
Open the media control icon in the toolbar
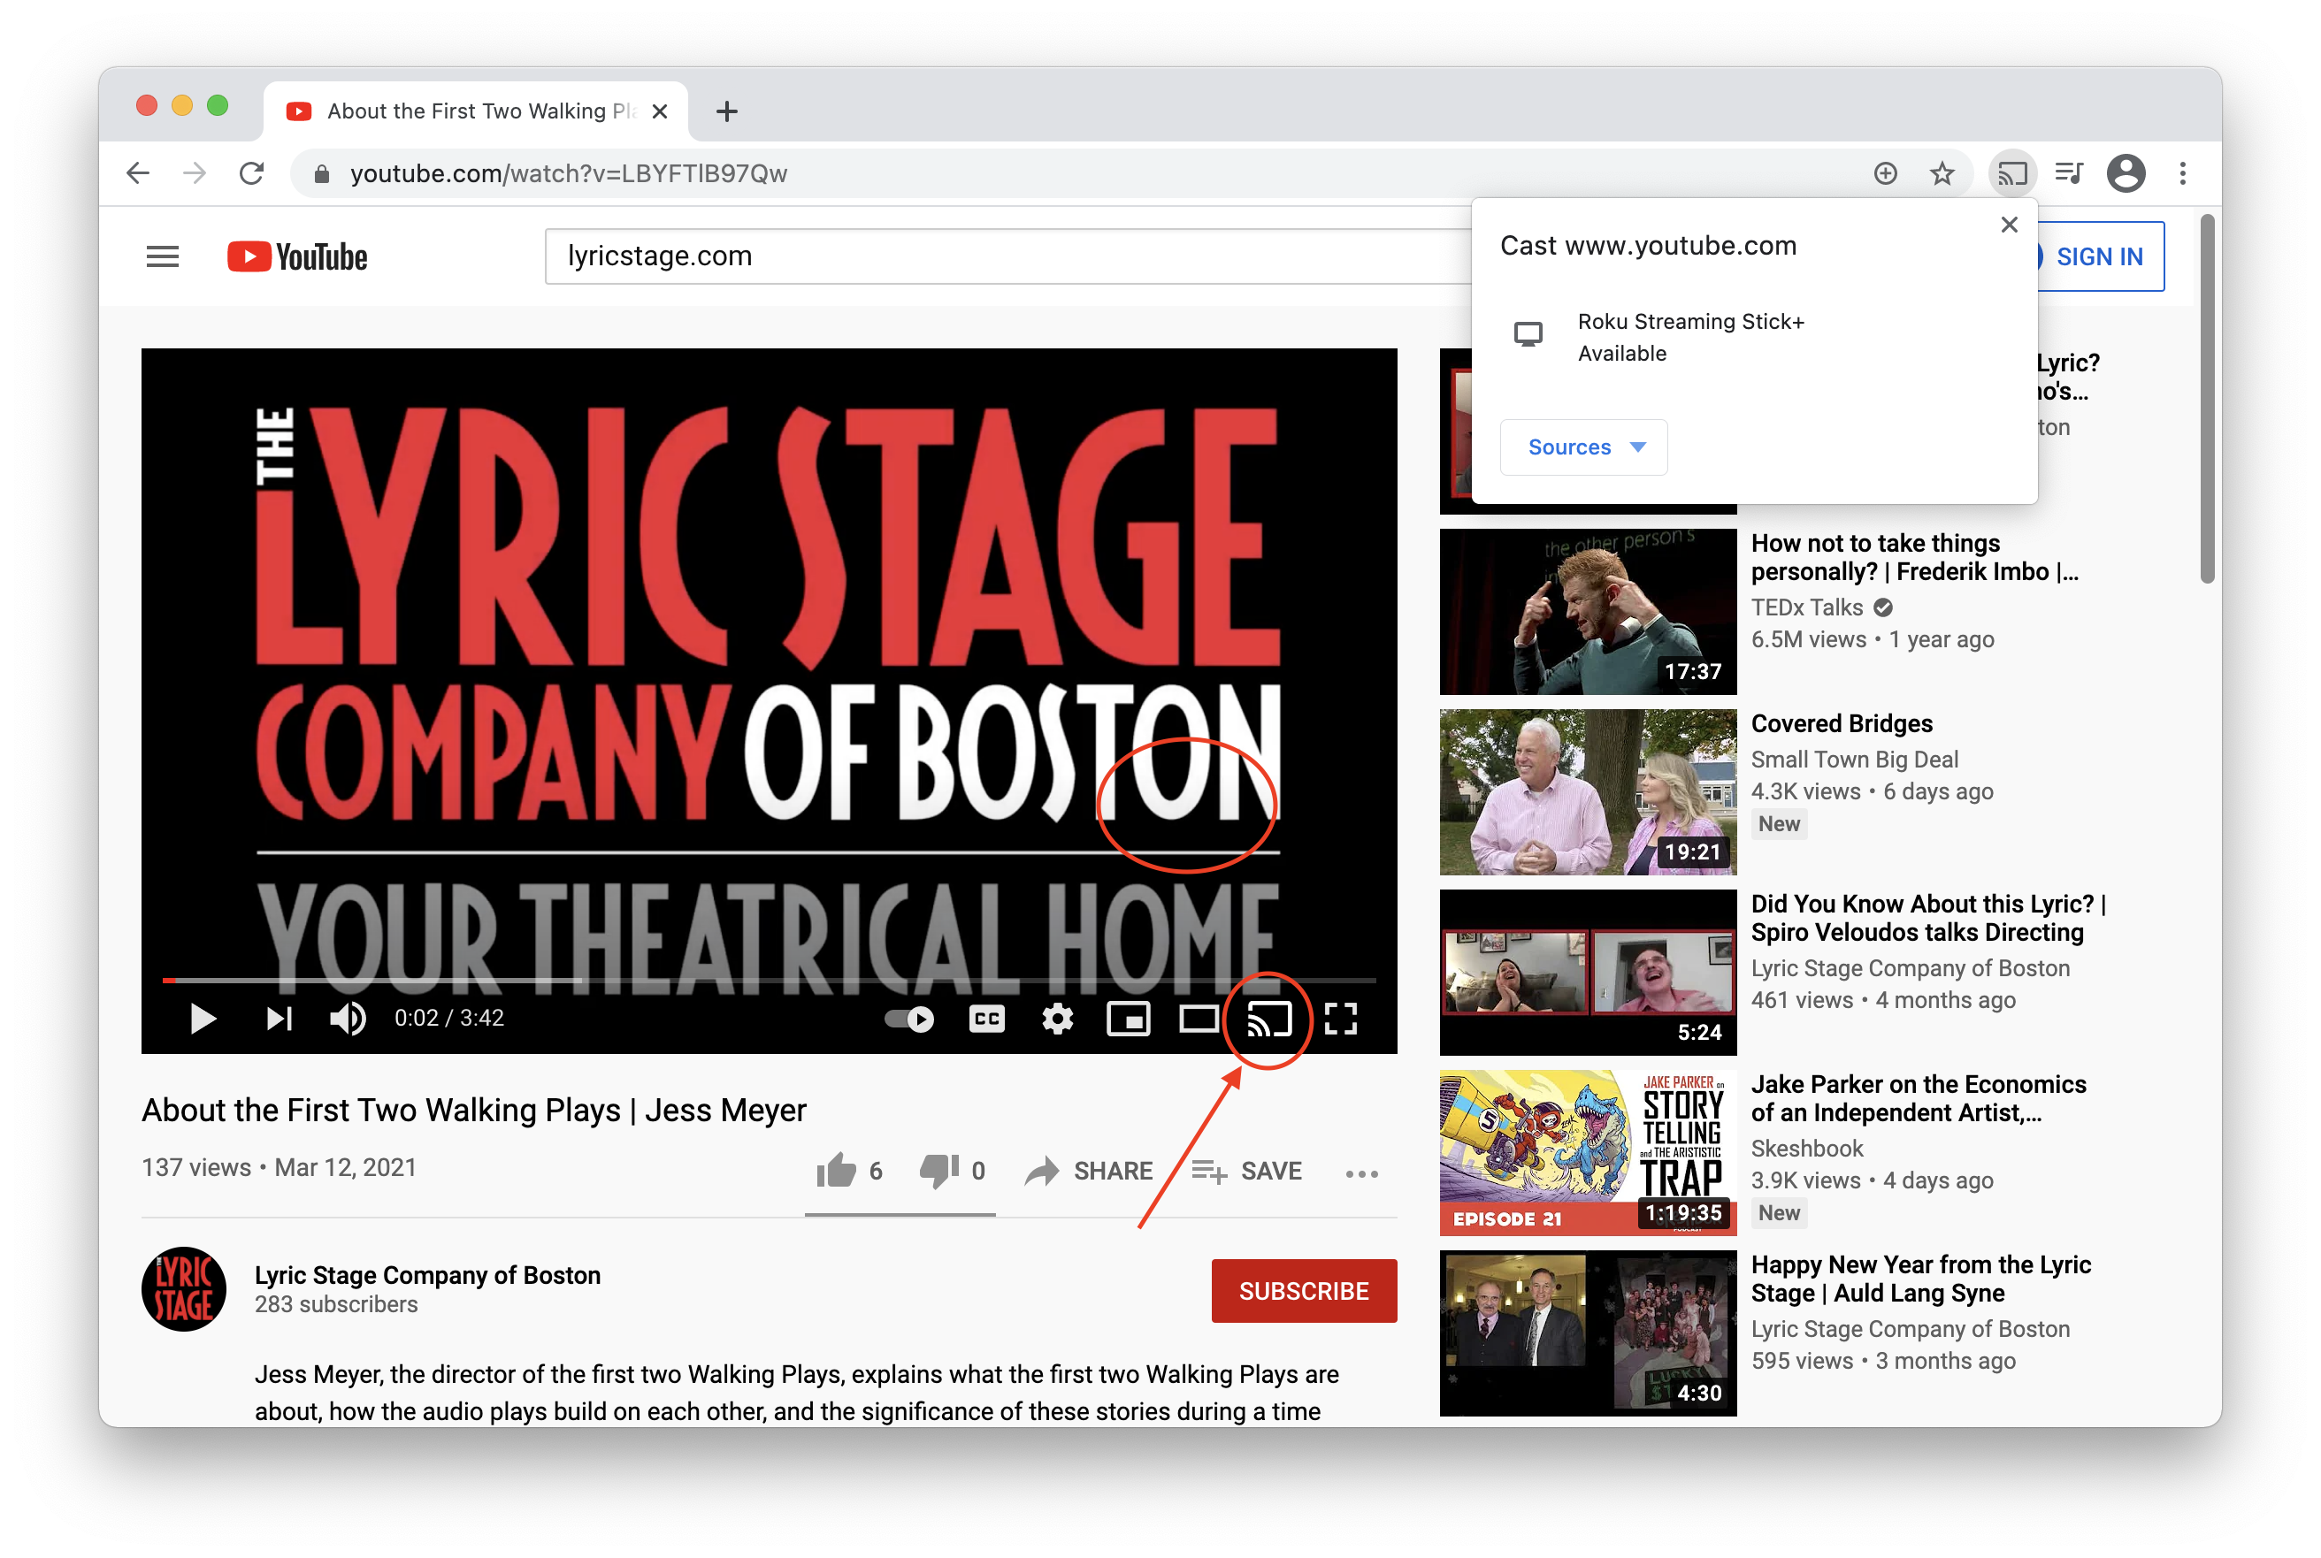click(2069, 173)
